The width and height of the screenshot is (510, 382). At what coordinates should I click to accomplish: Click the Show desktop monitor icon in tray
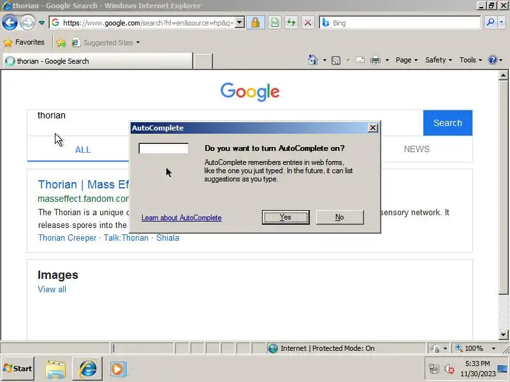click(502, 369)
